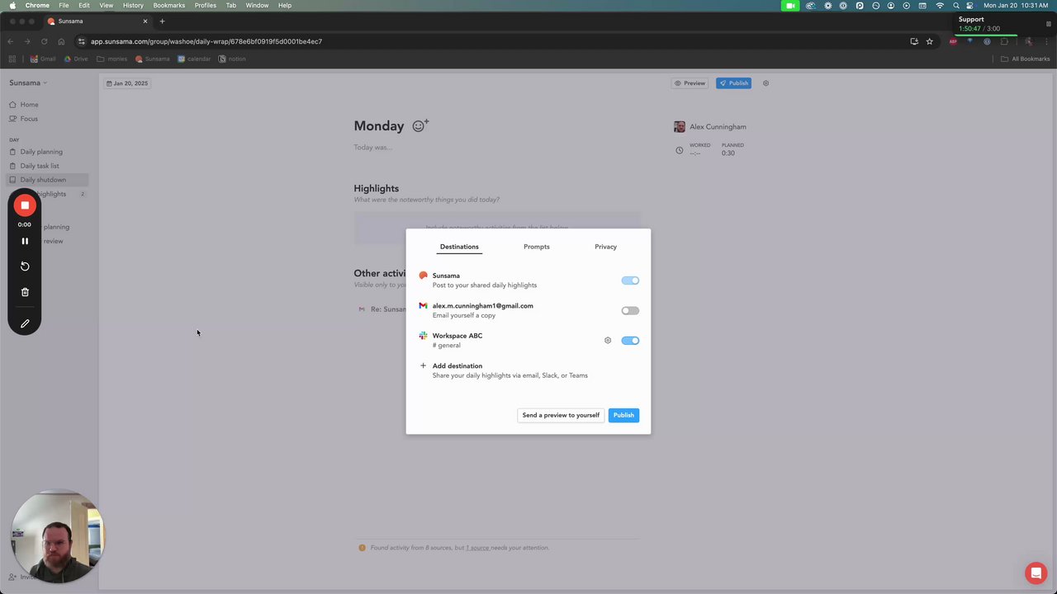Open the Bookmarks menu

(168, 6)
